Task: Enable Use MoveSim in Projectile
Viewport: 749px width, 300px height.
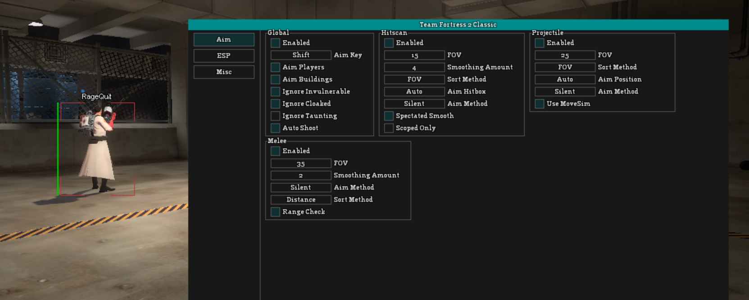Action: pos(539,104)
